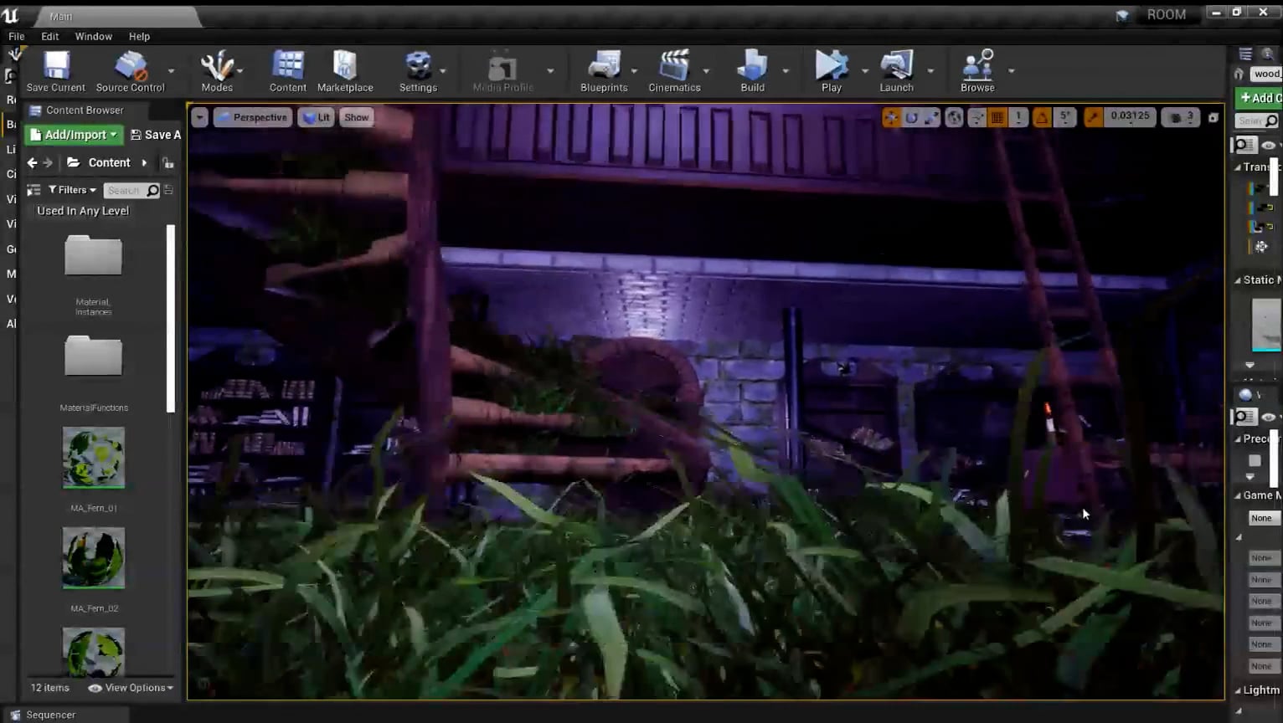Maximize or restore the viewport
1283x723 pixels.
1213,118
